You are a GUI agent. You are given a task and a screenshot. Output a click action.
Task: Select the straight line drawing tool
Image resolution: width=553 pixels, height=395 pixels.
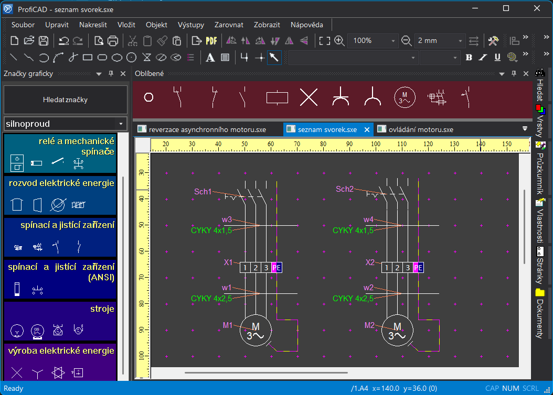[x=14, y=58]
